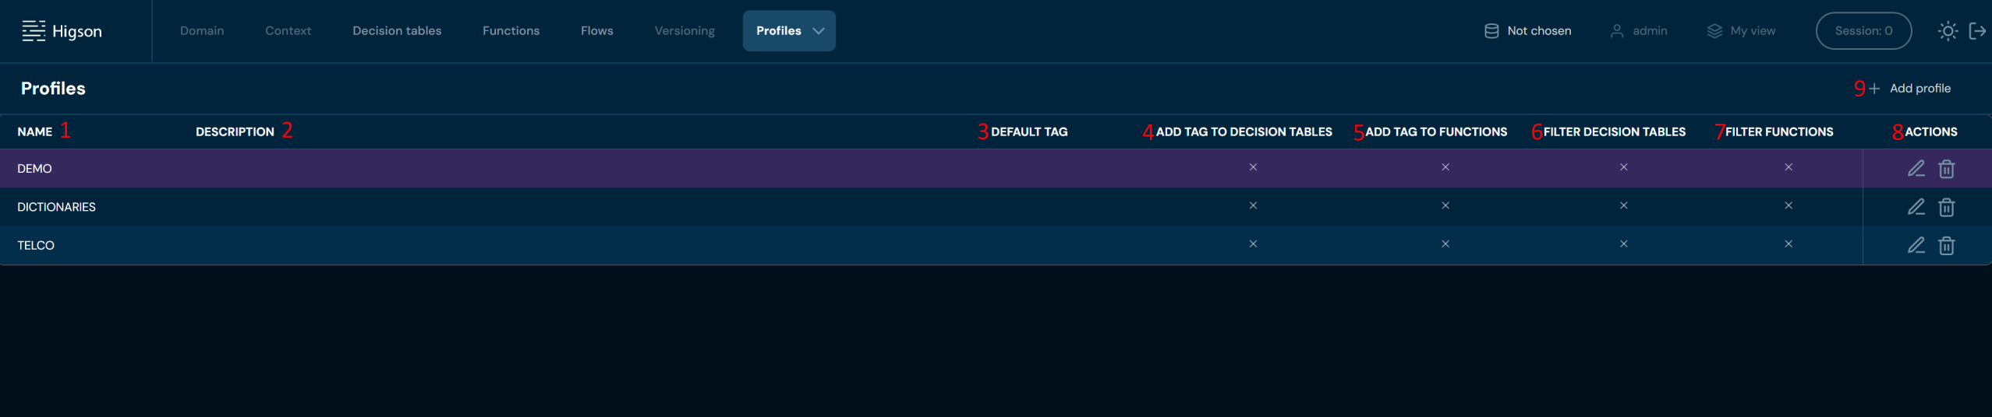Image resolution: width=1992 pixels, height=417 pixels.
Task: Delete the DEMO profile with trash icon
Action: coord(1946,169)
